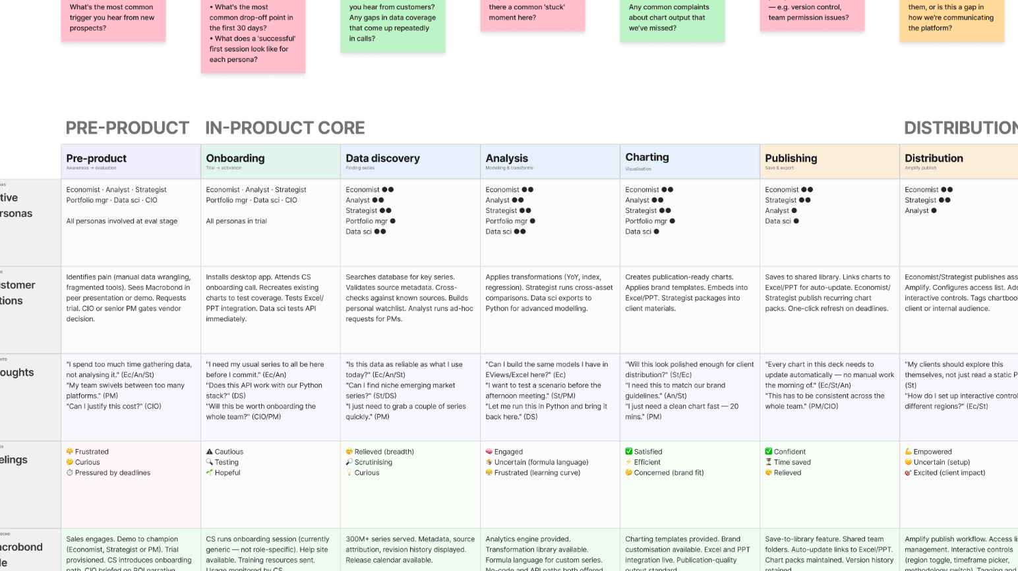1018x571 pixels.
Task: Click the hourglass icon next to Time saved
Action: pos(769,462)
